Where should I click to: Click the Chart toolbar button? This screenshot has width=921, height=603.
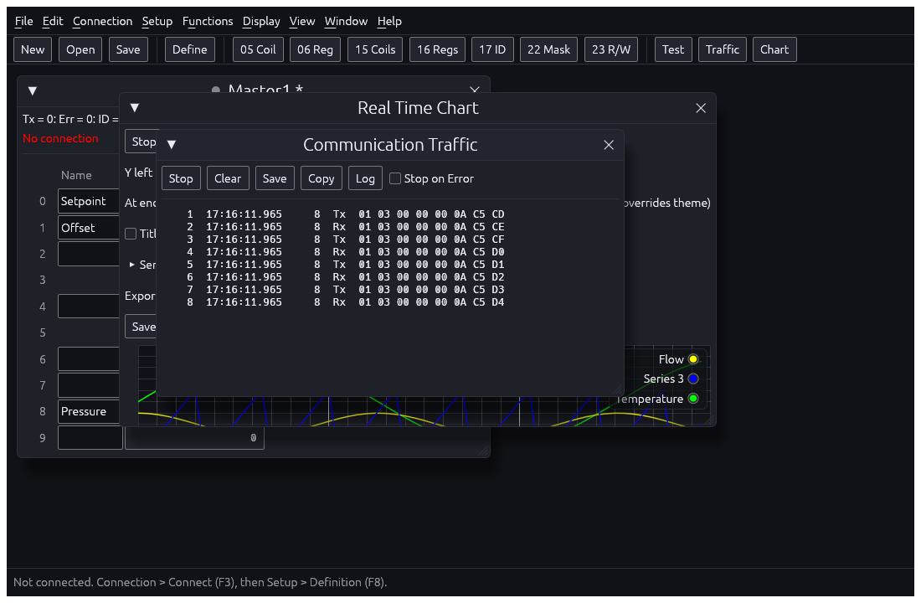774,49
